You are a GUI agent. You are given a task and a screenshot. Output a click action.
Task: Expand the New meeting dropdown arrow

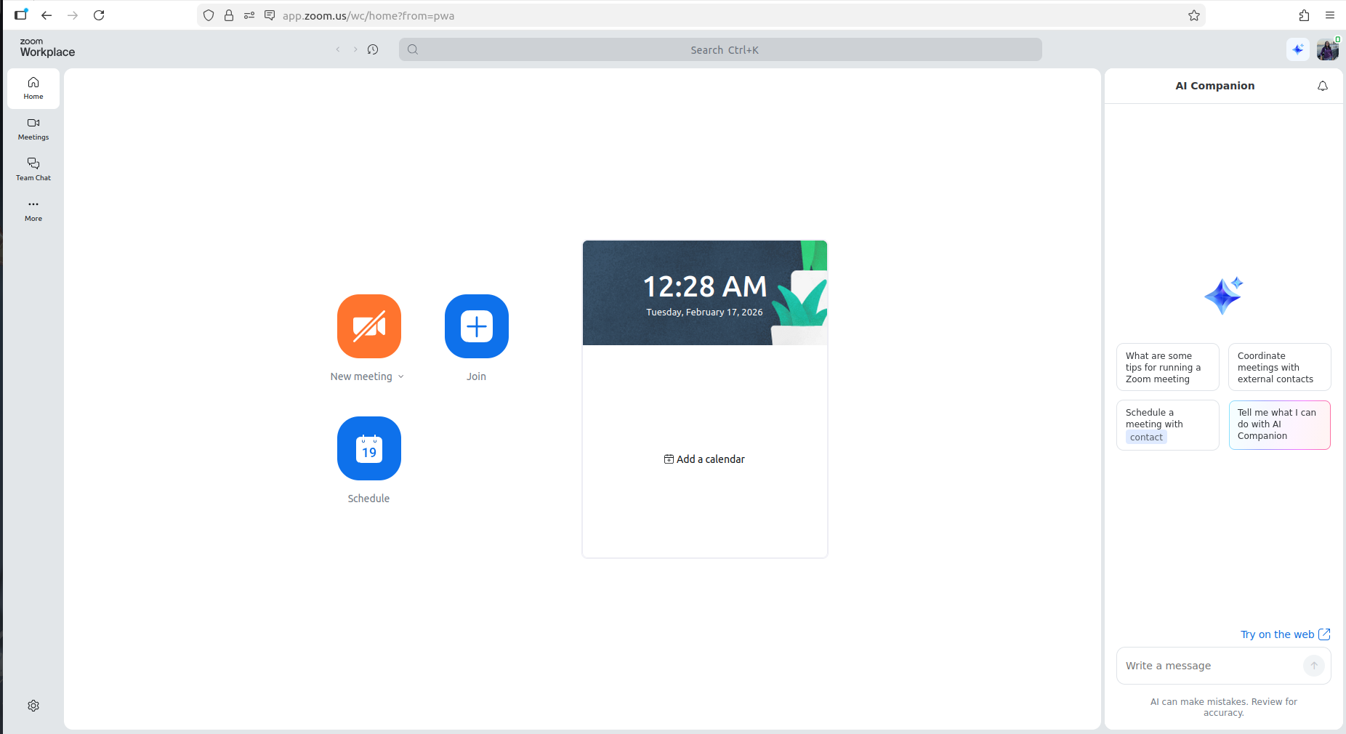pyautogui.click(x=401, y=376)
